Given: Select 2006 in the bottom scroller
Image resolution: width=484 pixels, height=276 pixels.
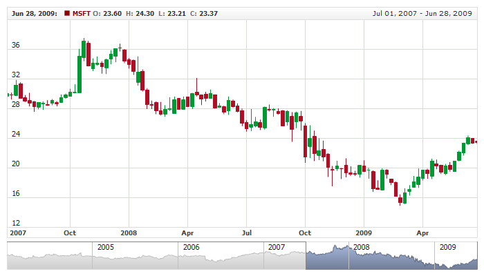Looking at the screenshot, I should tap(191, 247).
